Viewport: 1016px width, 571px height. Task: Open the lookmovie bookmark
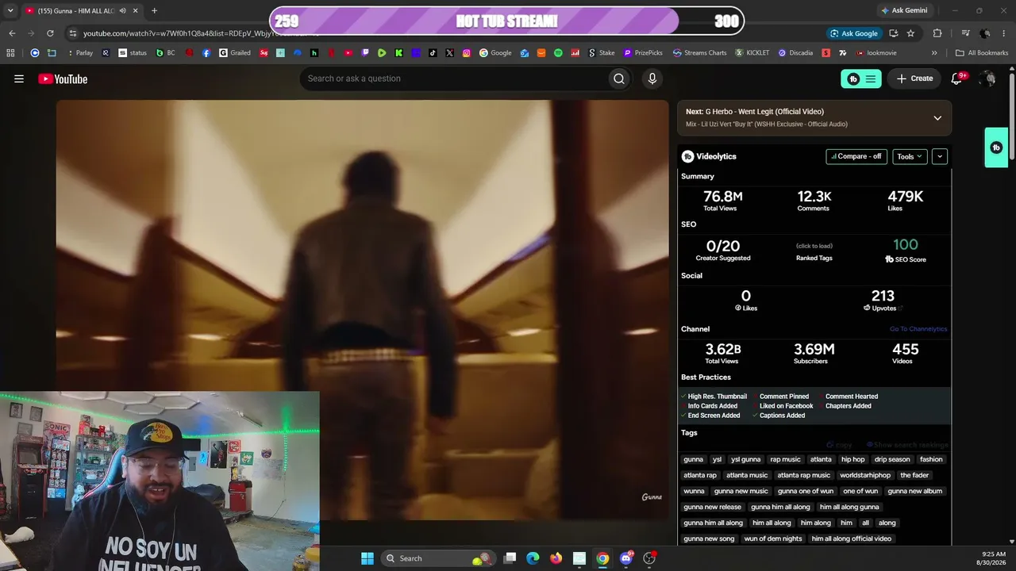[x=876, y=53]
